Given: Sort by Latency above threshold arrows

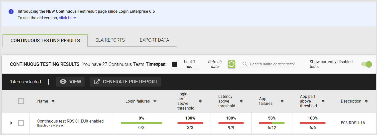Looking at the screenshot, I should (x=241, y=101).
